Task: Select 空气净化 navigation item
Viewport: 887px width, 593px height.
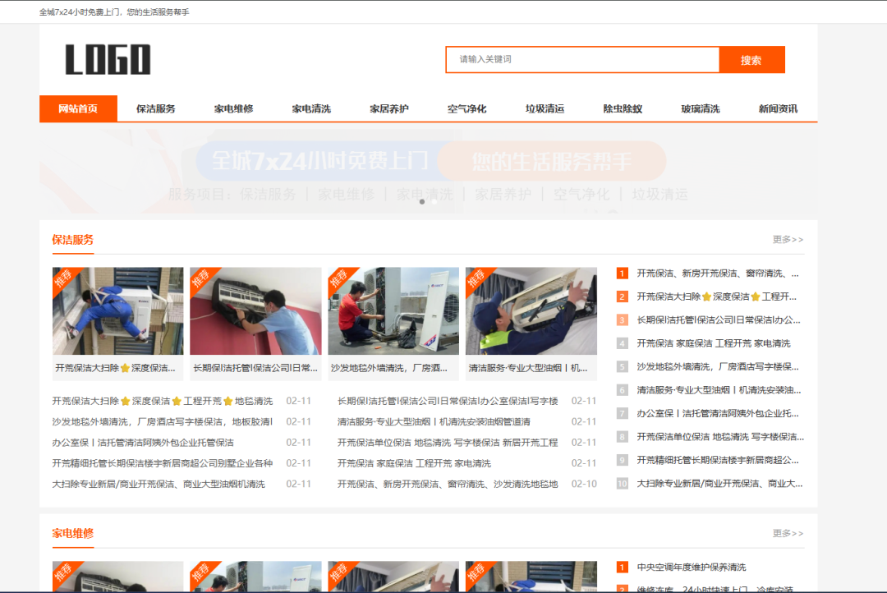Action: [x=466, y=108]
